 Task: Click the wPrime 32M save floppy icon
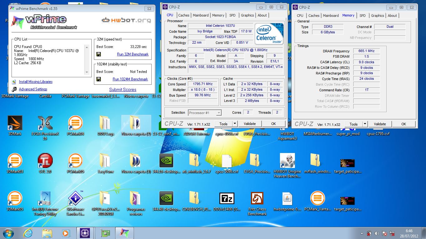click(x=99, y=54)
